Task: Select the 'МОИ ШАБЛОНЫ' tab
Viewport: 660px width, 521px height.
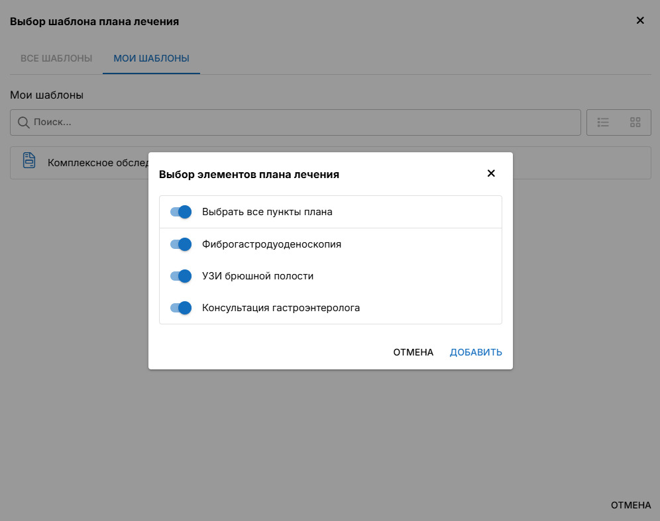Action: 151,58
